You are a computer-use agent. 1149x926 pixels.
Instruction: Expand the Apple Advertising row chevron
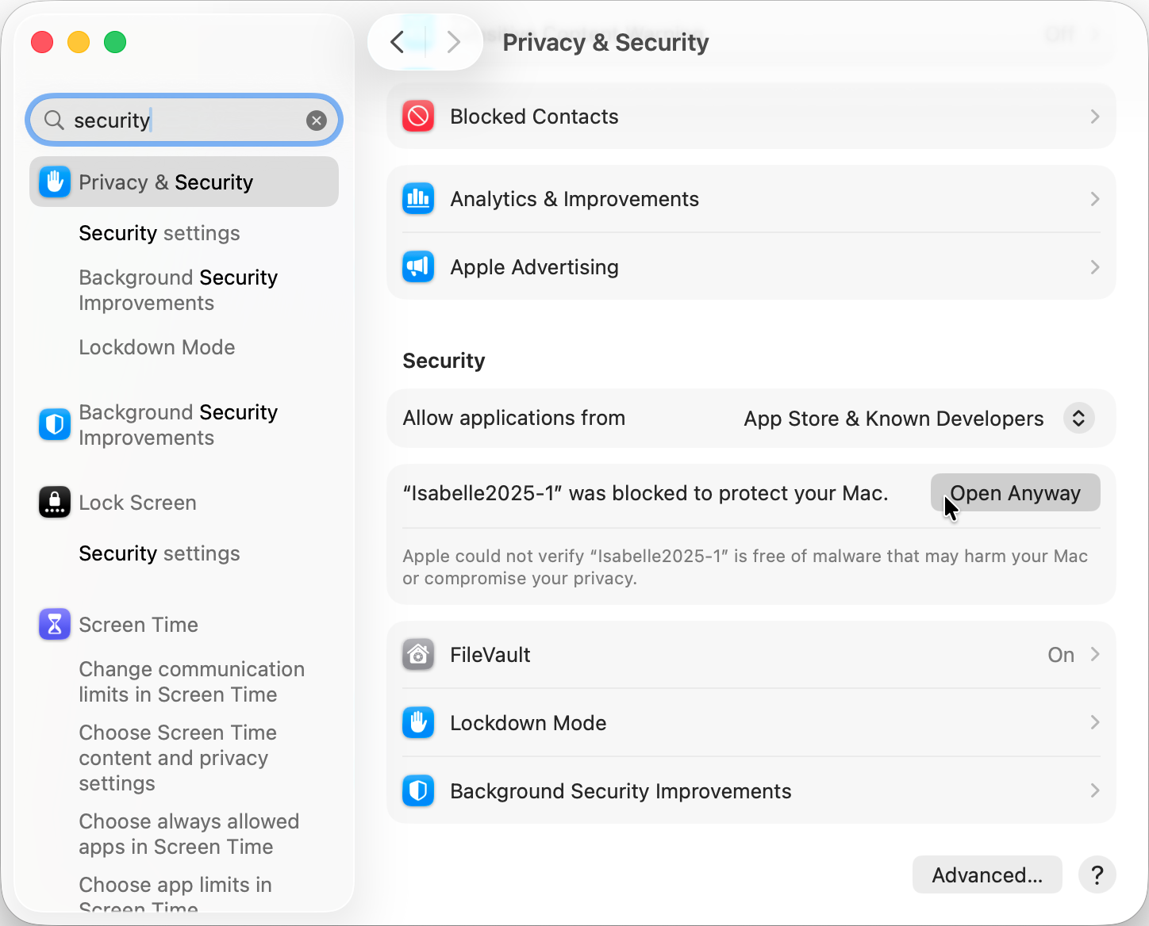[1094, 267]
